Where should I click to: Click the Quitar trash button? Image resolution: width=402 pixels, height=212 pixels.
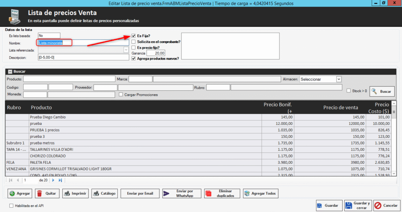coord(47,194)
